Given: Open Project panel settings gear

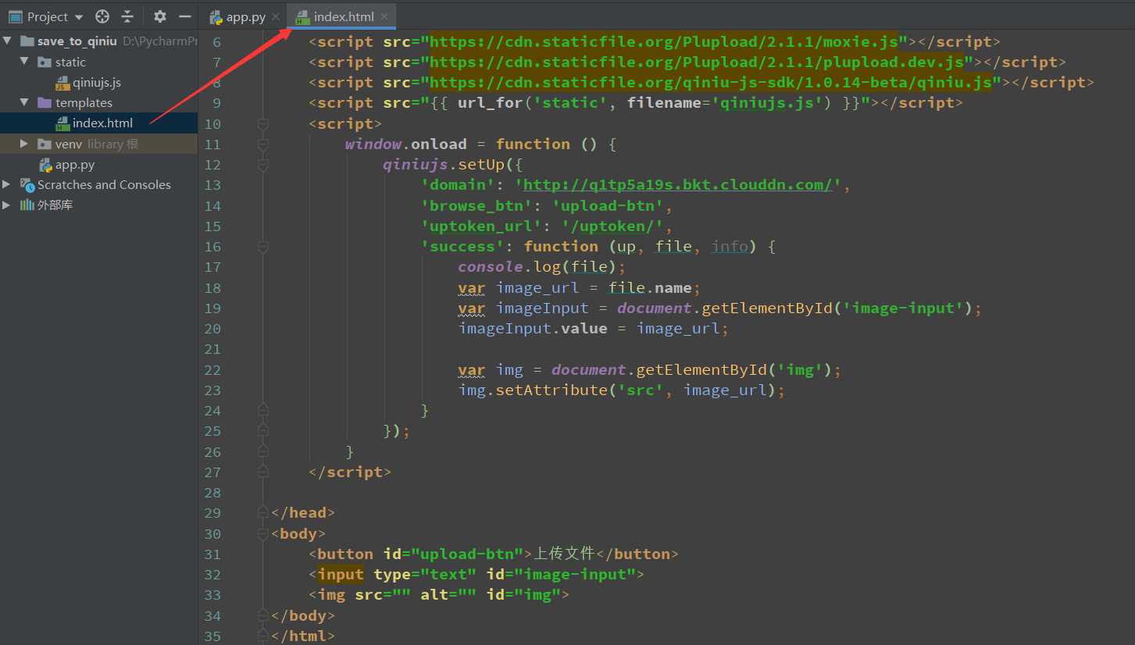Looking at the screenshot, I should point(160,16).
